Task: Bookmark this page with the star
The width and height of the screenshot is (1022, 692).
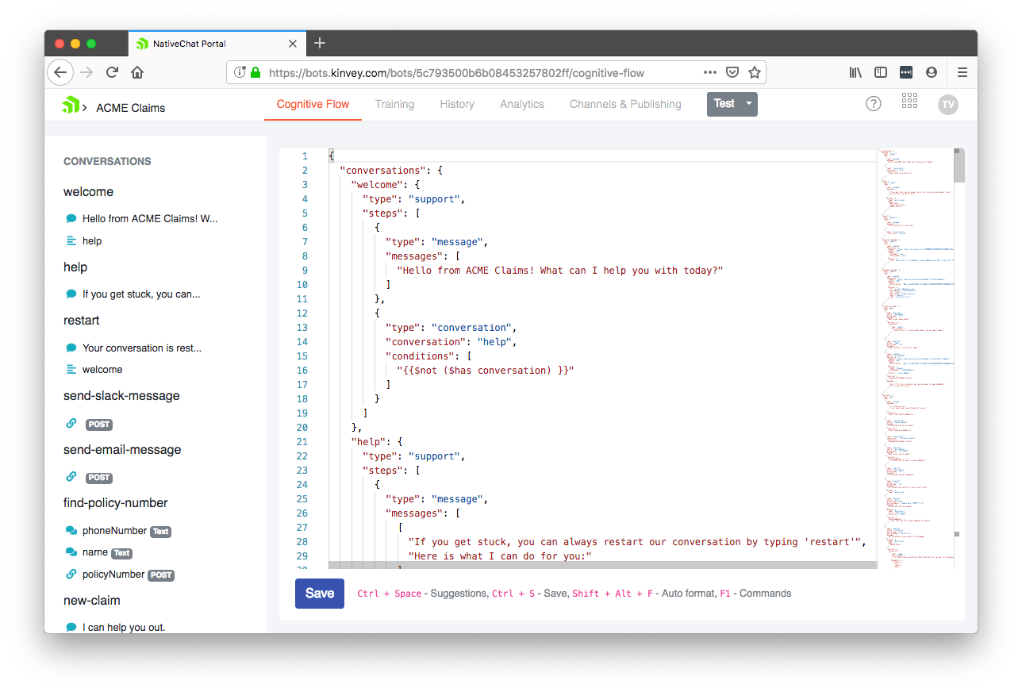Action: 755,72
